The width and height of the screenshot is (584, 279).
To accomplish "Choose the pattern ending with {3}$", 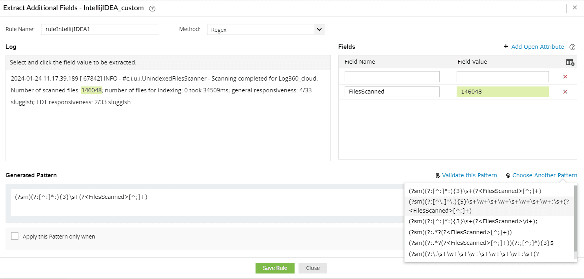I will tap(481, 243).
